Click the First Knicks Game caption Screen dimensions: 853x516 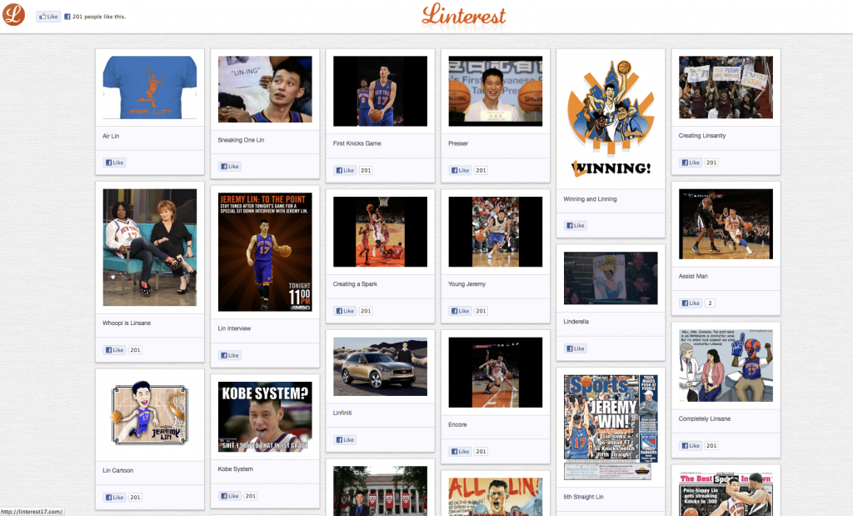(357, 143)
